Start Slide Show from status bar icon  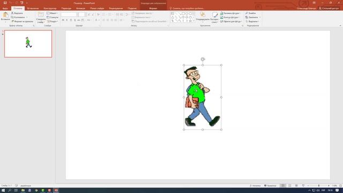click(303, 185)
